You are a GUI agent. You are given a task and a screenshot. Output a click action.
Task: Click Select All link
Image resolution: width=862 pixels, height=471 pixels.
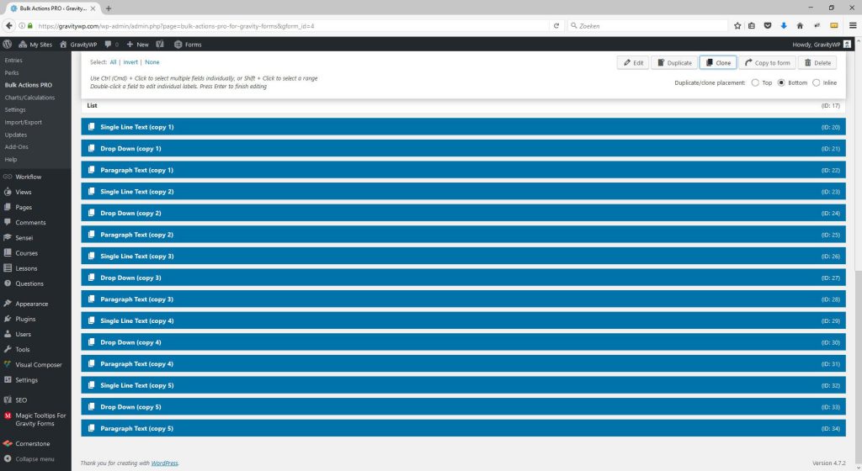pos(114,62)
